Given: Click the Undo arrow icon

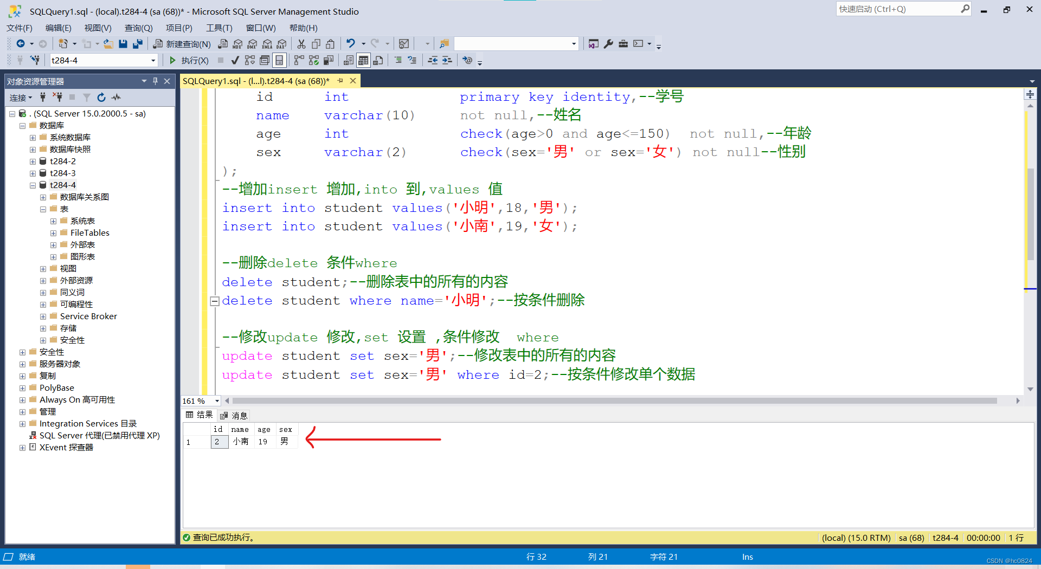Looking at the screenshot, I should (351, 44).
